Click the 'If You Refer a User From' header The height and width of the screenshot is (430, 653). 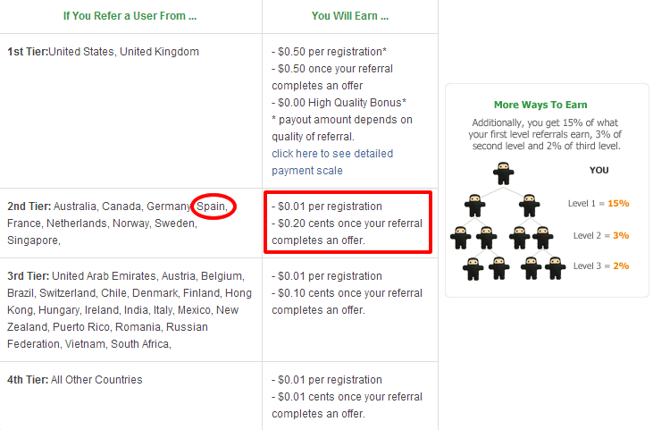[130, 16]
